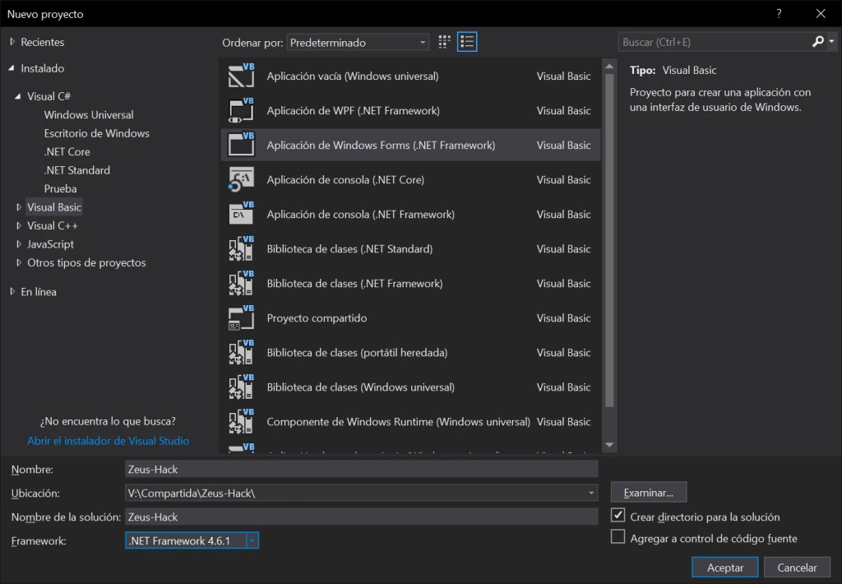Image resolution: width=842 pixels, height=584 pixels.
Task: Switch to small icons view
Action: (444, 42)
